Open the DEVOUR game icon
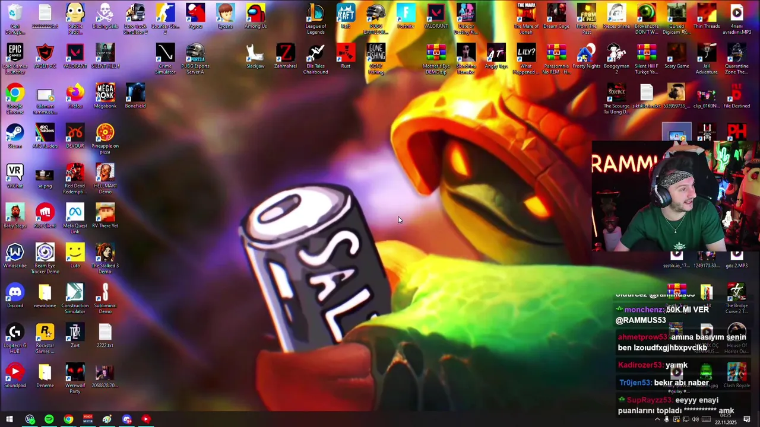Screen dimensions: 760x427 pyautogui.click(x=75, y=136)
